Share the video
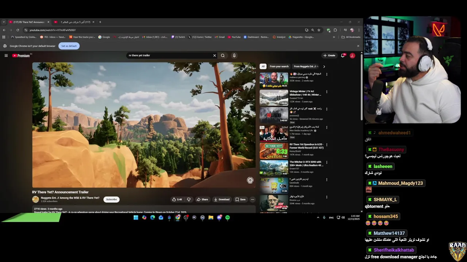 (x=202, y=199)
